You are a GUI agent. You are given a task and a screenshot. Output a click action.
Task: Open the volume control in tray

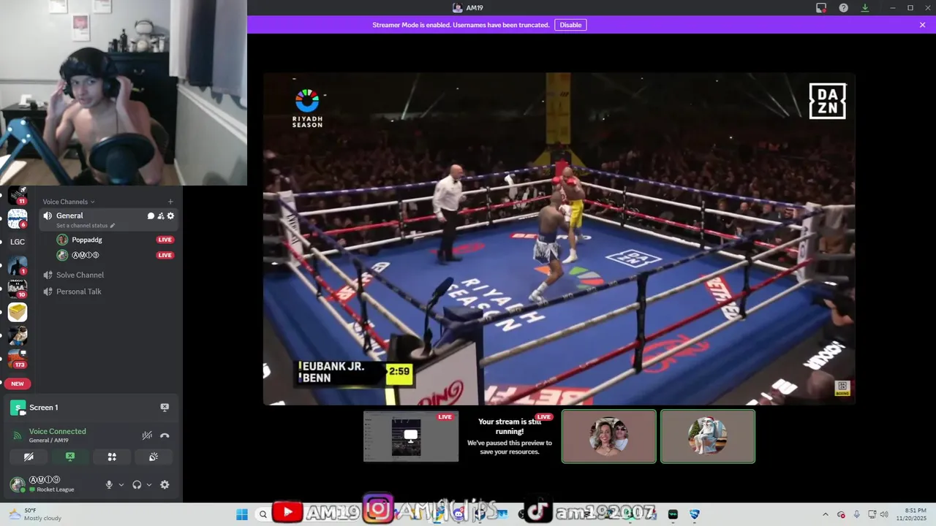pos(883,514)
